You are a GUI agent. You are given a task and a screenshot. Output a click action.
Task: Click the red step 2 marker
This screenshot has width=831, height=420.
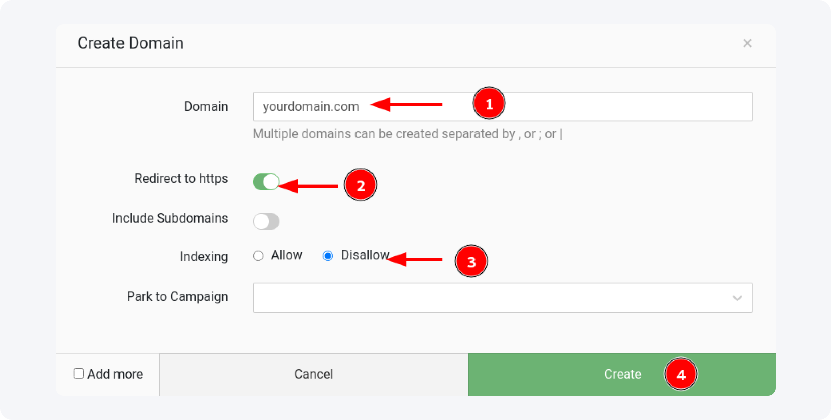pyautogui.click(x=360, y=185)
